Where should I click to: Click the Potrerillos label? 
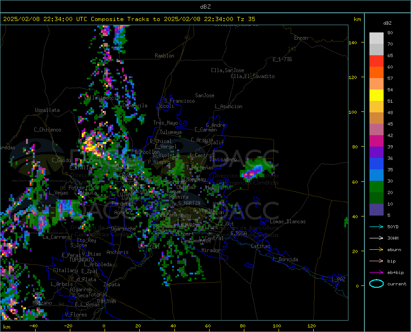click(x=84, y=188)
